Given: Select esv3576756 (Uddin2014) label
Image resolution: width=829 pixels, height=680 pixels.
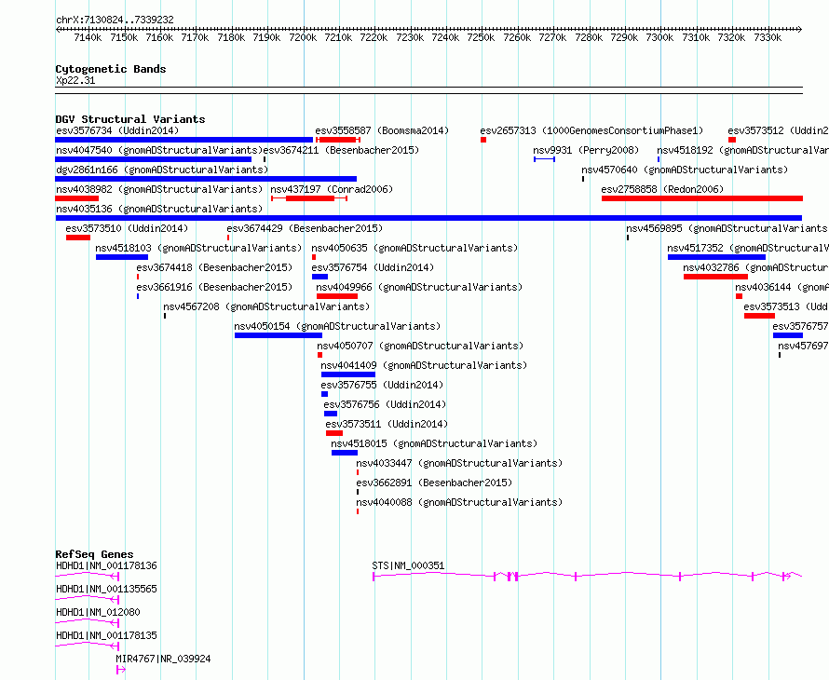Looking at the screenshot, I should 385,404.
